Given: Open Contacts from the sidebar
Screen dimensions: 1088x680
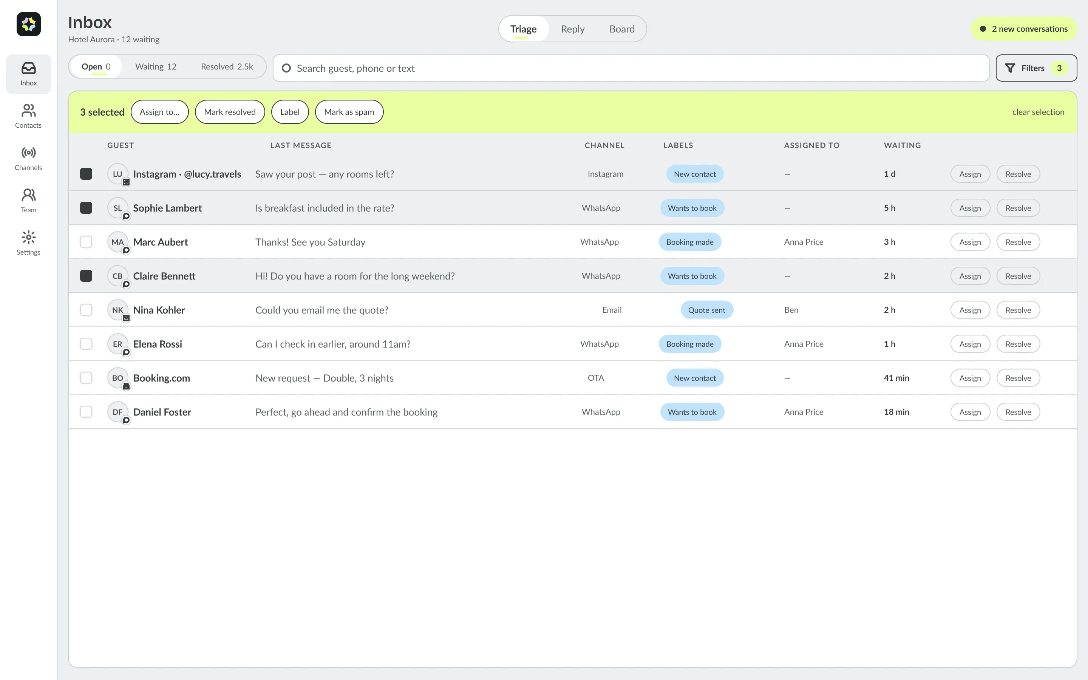Looking at the screenshot, I should [28, 116].
